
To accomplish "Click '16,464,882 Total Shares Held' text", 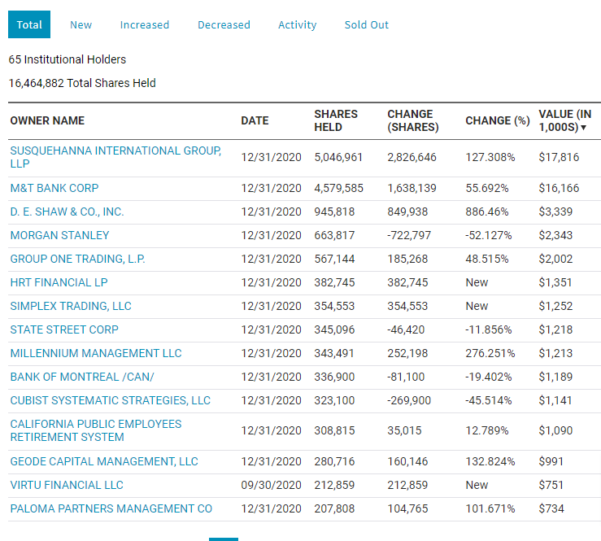I will coord(82,83).
